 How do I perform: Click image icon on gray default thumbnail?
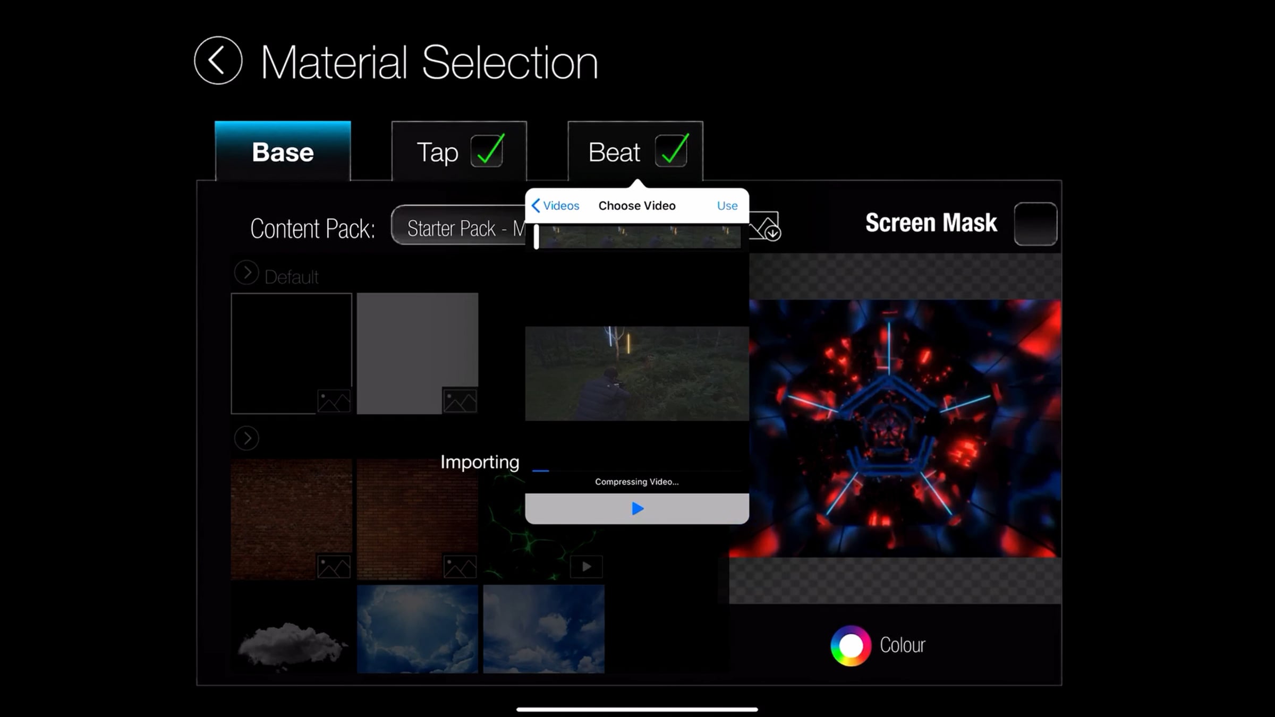(460, 401)
